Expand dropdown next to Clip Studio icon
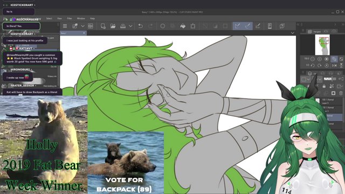 pyautogui.click(x=82, y=26)
